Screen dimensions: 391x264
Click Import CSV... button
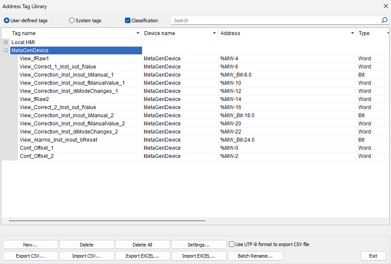point(87,256)
